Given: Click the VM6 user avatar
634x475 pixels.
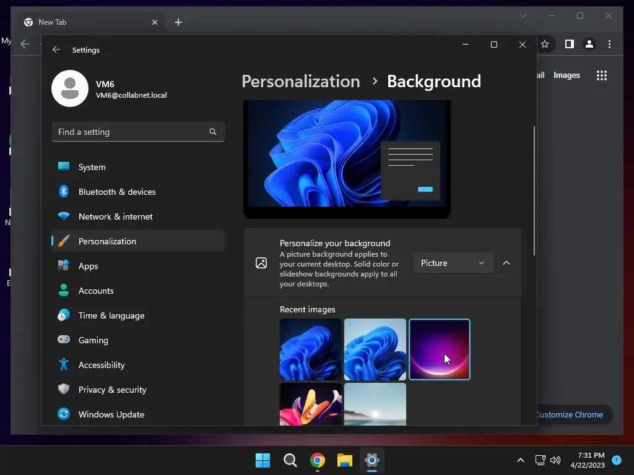Looking at the screenshot, I should (70, 88).
